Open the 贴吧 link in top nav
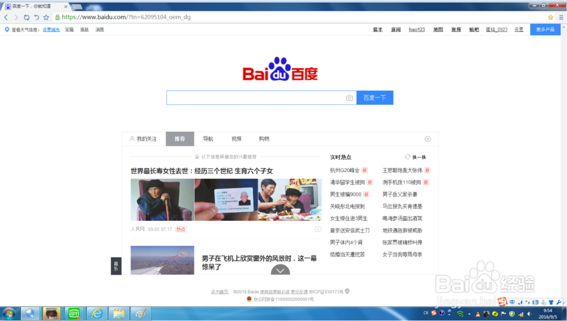The height and width of the screenshot is (321, 567). (473, 29)
